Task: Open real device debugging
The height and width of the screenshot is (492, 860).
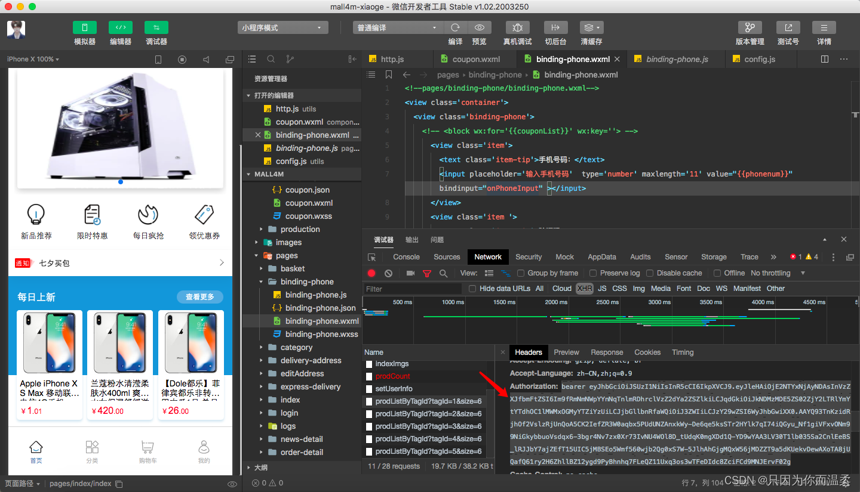Action: pyautogui.click(x=517, y=27)
